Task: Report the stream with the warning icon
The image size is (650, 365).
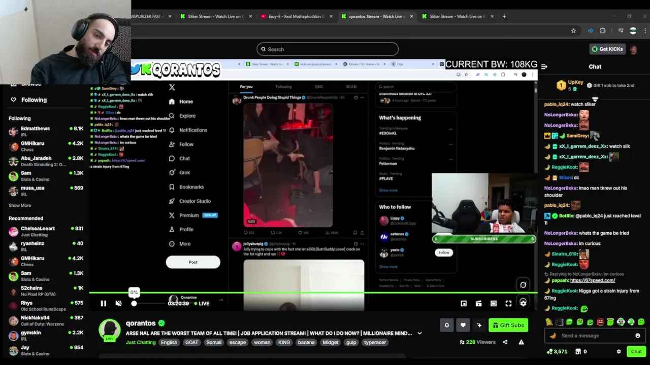Action: point(521,342)
